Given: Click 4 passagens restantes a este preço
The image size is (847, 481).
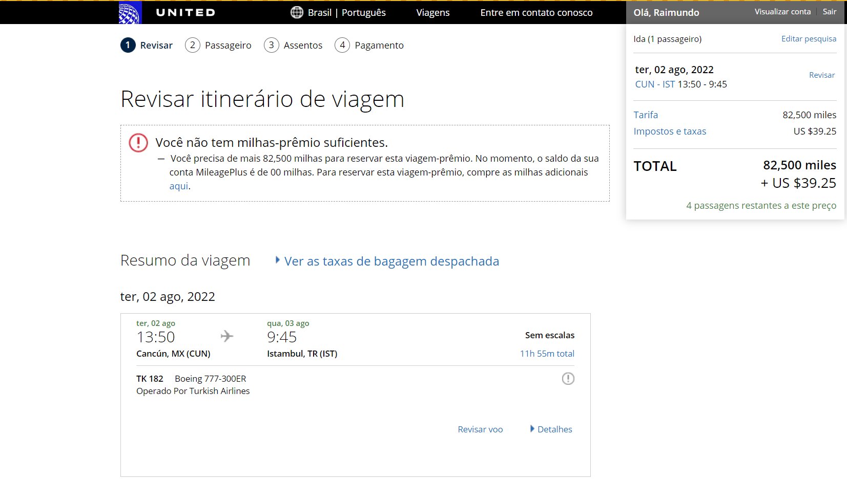Looking at the screenshot, I should click(761, 206).
